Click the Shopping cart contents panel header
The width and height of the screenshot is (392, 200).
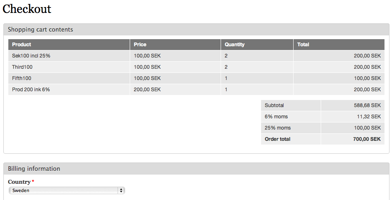click(x=196, y=30)
